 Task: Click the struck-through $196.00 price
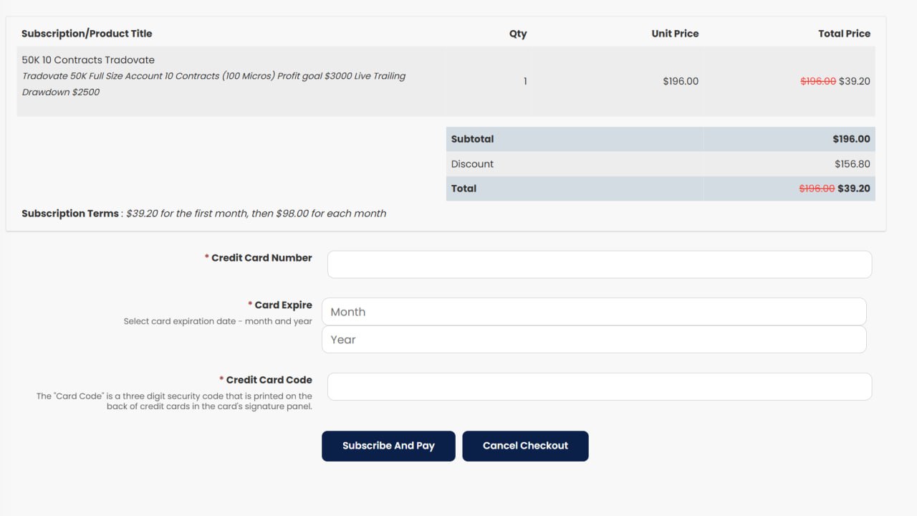click(x=817, y=81)
